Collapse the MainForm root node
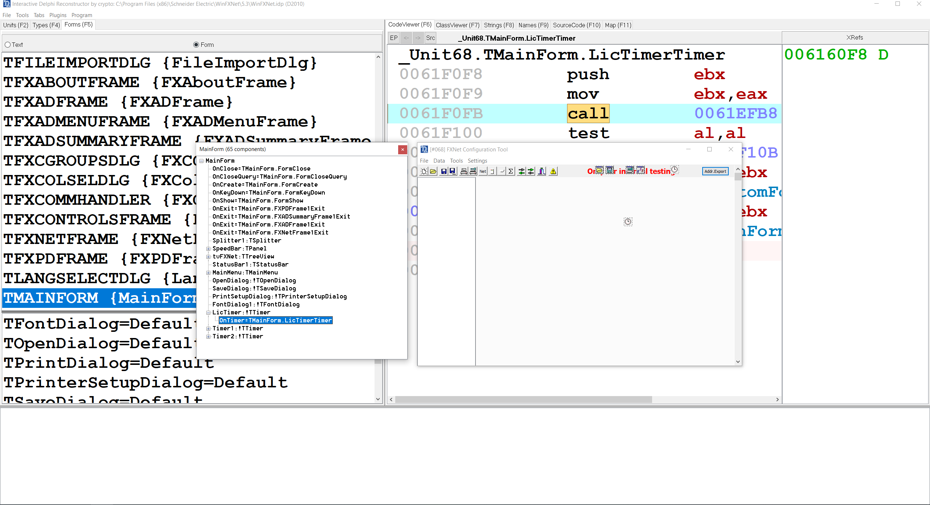Image resolution: width=930 pixels, height=505 pixels. (202, 160)
